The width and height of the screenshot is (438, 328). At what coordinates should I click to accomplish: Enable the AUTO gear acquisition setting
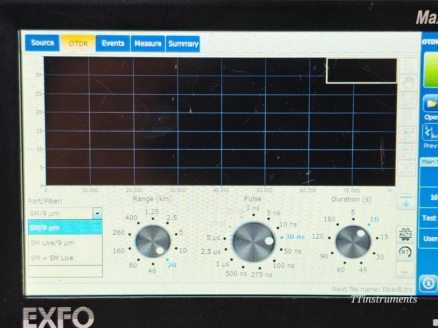[405, 234]
